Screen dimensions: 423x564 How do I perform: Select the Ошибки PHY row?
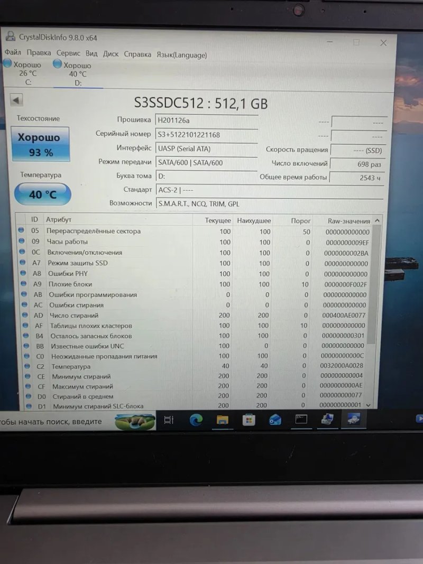coord(194,274)
